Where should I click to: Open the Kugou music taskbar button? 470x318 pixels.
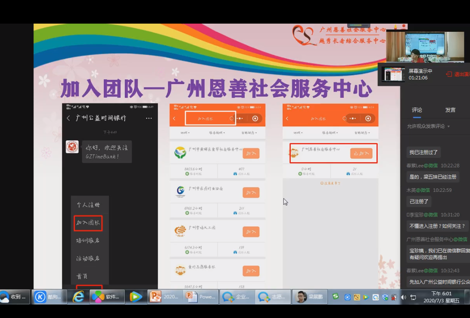[49, 297]
